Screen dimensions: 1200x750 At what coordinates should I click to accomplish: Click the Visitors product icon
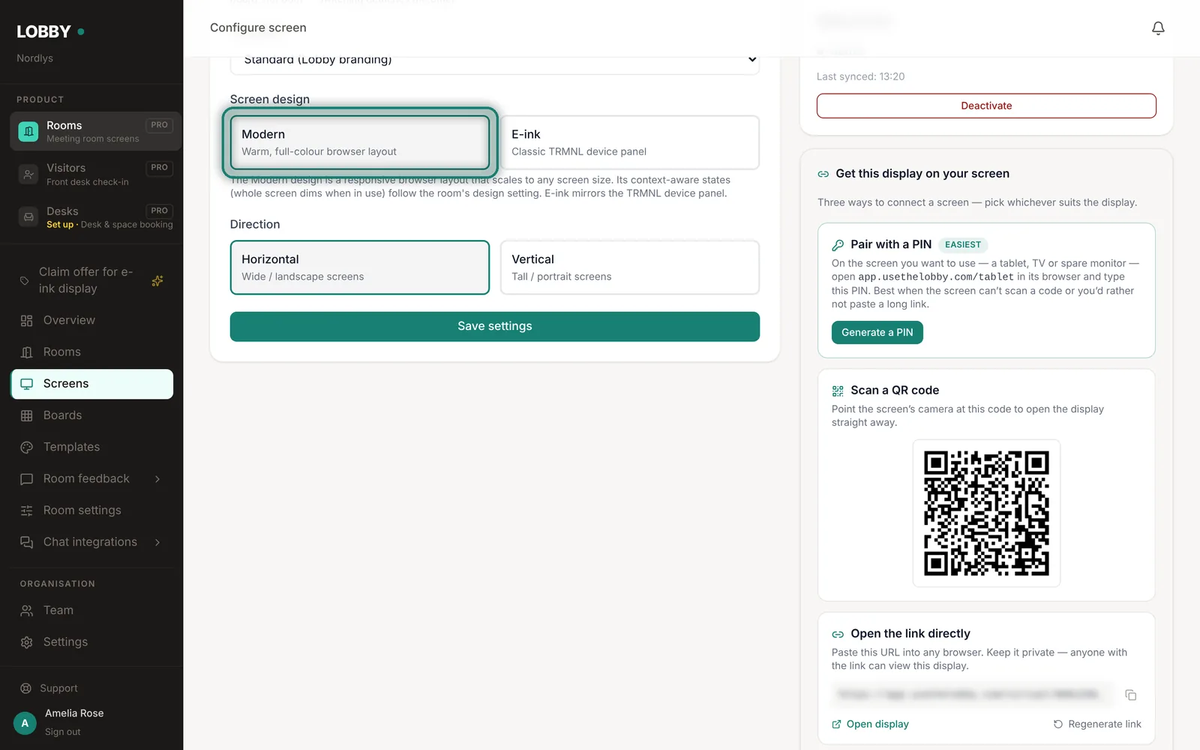pos(28,174)
